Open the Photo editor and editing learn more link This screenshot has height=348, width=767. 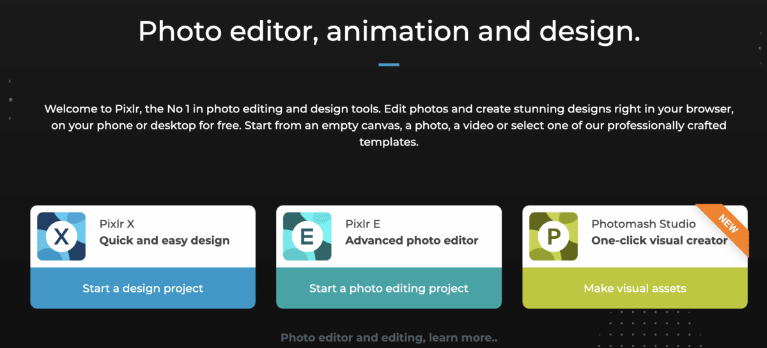point(388,337)
